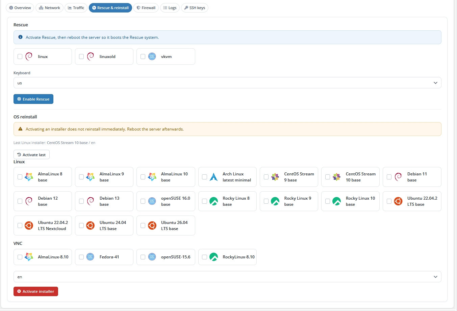Click the Debian logo on the linuxold card
The image size is (457, 311).
click(91, 56)
